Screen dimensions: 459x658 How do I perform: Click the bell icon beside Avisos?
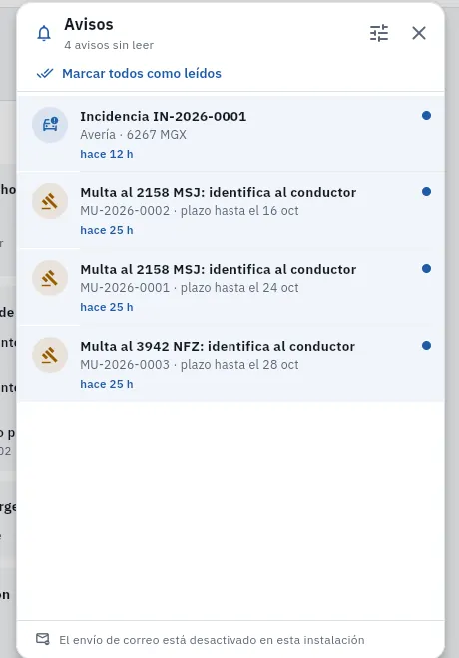44,33
